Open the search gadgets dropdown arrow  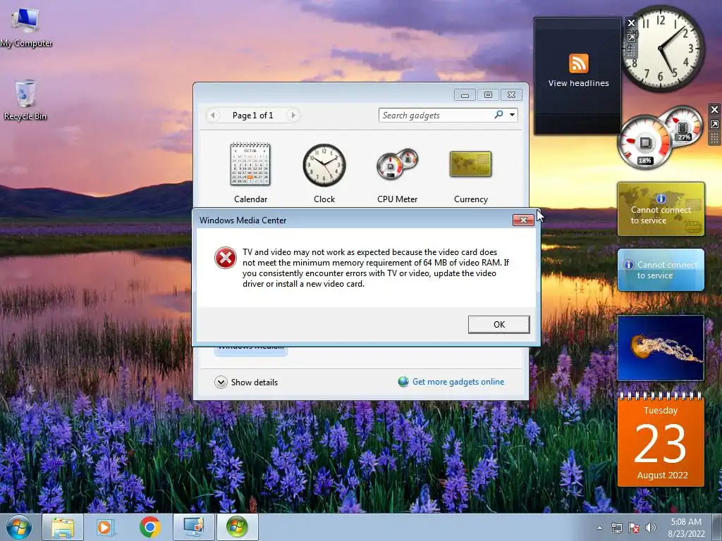tap(512, 115)
